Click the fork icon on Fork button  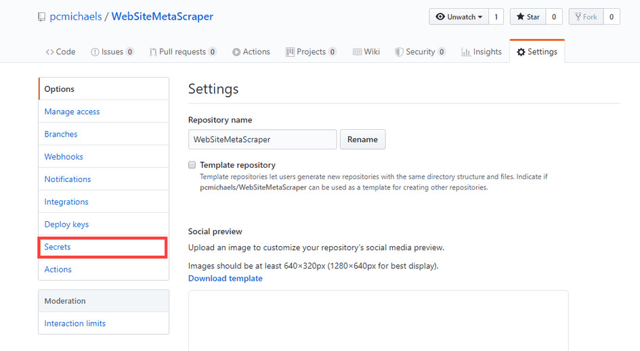point(578,17)
